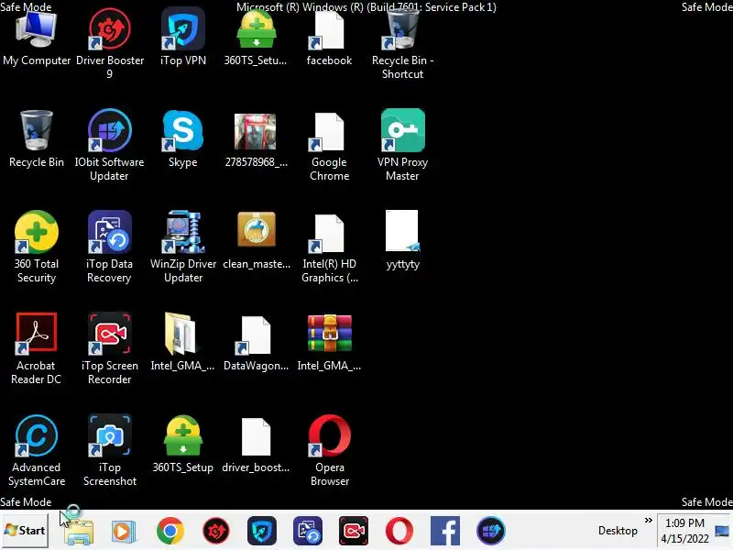733x550 pixels.
Task: Open Facebook from the taskbar
Action: 444,531
